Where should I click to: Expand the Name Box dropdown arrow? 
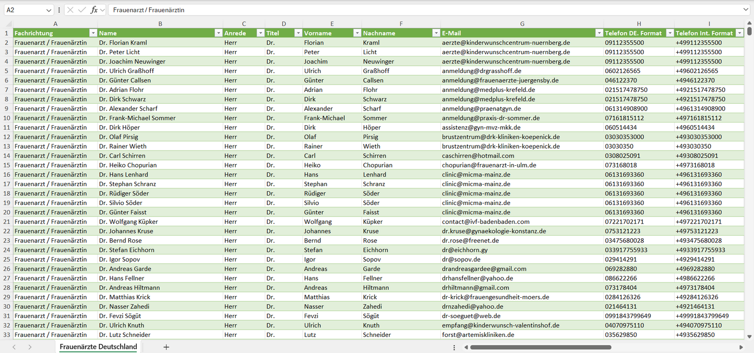click(49, 10)
